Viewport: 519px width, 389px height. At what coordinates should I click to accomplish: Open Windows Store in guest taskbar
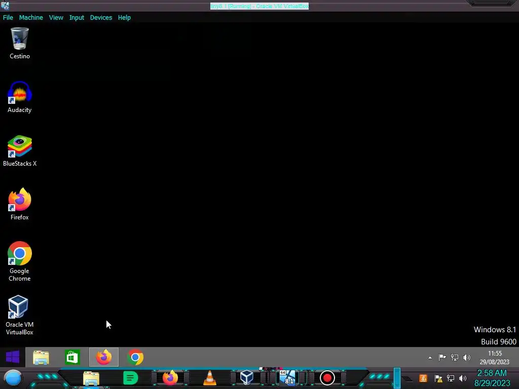click(x=72, y=357)
